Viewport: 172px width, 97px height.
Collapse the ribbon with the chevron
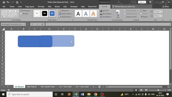click(170, 20)
